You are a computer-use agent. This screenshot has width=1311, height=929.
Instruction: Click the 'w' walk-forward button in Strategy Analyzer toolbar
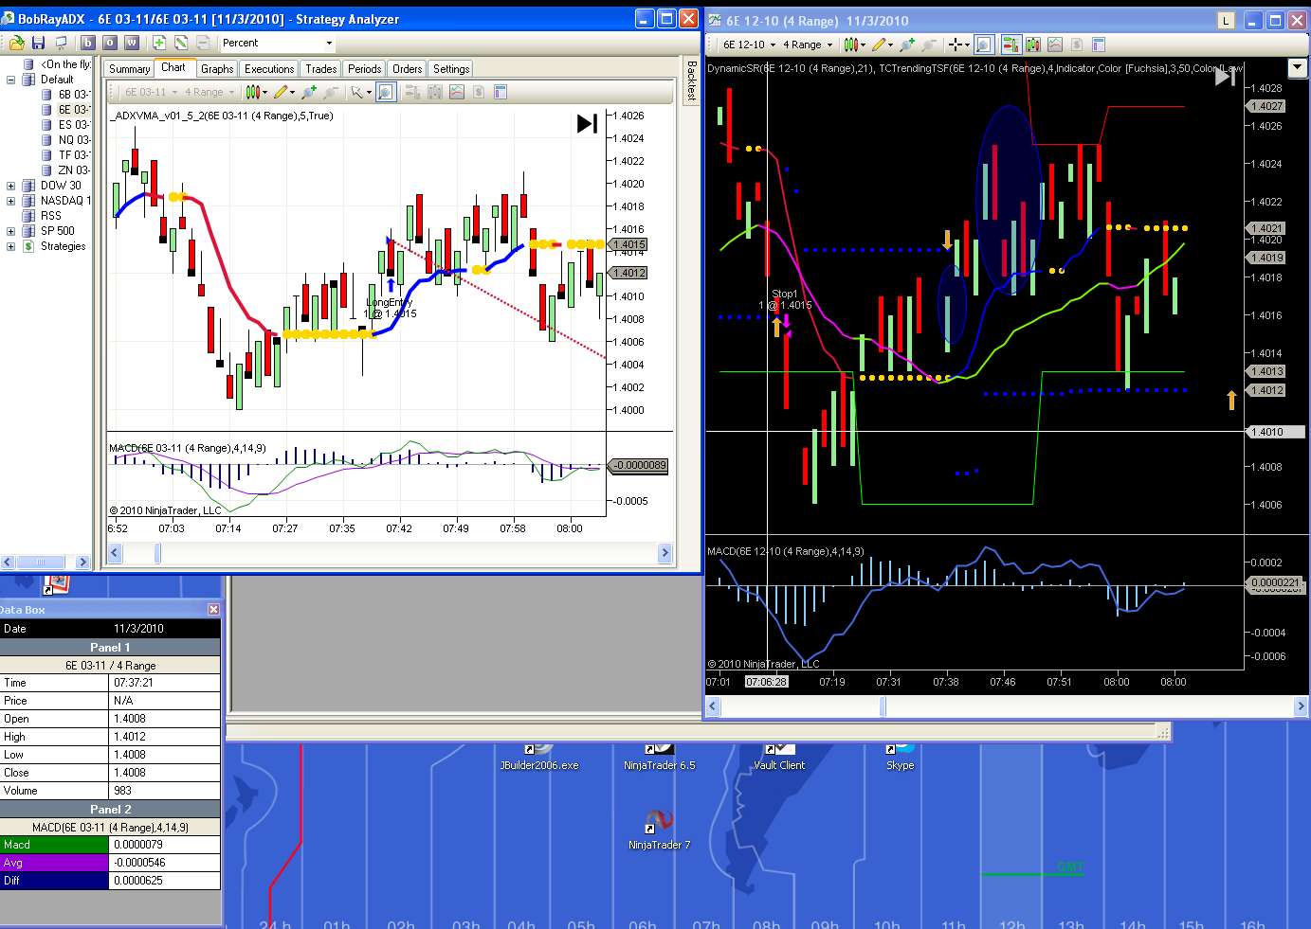(x=132, y=43)
